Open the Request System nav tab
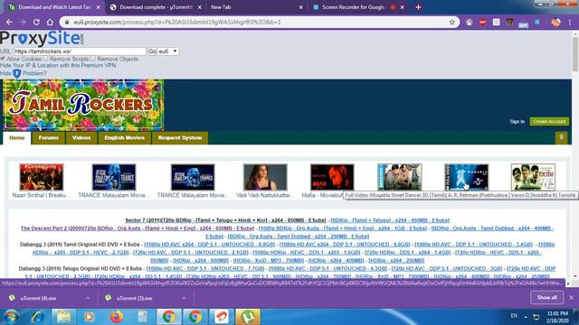The image size is (579, 325). [x=180, y=138]
